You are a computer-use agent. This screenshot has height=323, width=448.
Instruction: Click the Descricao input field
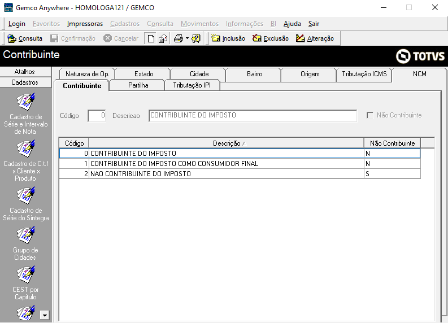coord(253,115)
